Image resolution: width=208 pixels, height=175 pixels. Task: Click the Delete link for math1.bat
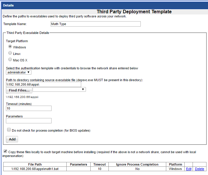tap(199, 169)
